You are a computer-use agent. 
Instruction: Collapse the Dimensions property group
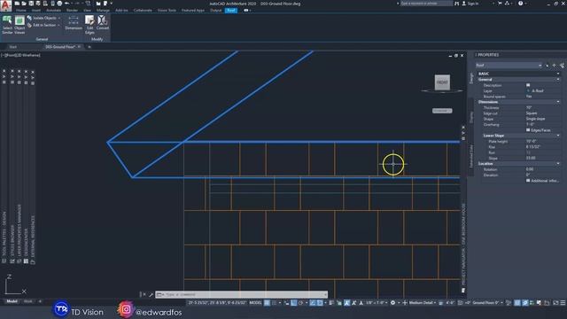(558, 102)
